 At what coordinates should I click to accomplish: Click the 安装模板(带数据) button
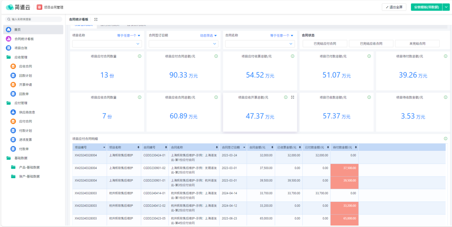point(426,7)
